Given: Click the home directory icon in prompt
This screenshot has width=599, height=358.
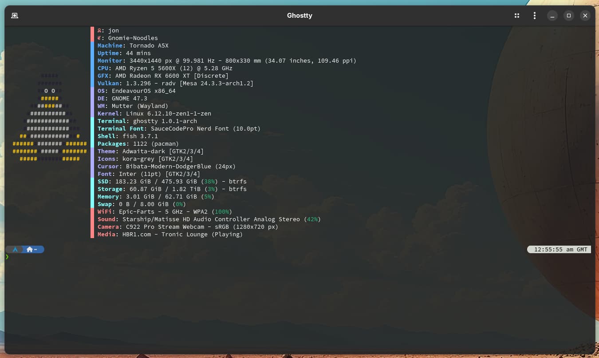Looking at the screenshot, I should click(30, 250).
